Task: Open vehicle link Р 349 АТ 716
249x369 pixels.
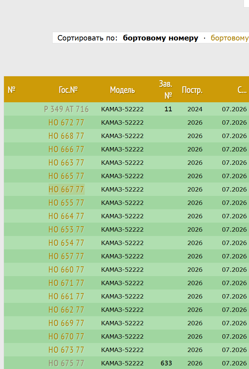Action: (66, 109)
